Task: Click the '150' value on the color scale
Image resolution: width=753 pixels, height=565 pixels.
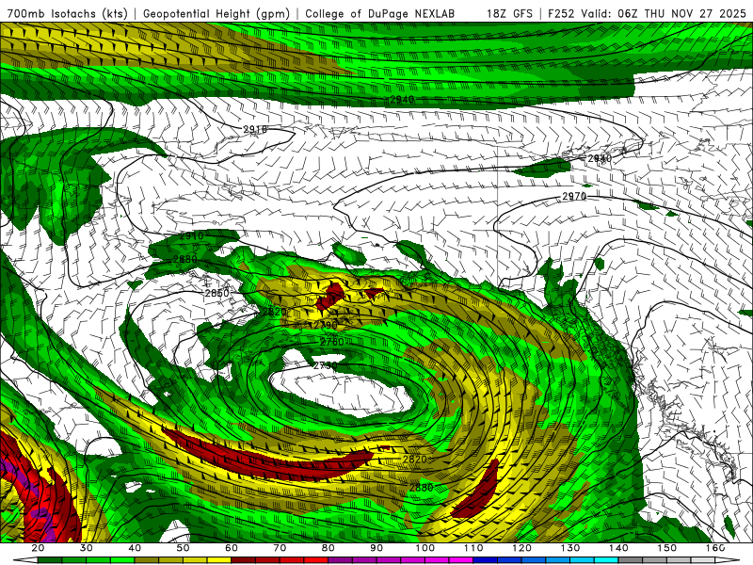Action: [667, 548]
